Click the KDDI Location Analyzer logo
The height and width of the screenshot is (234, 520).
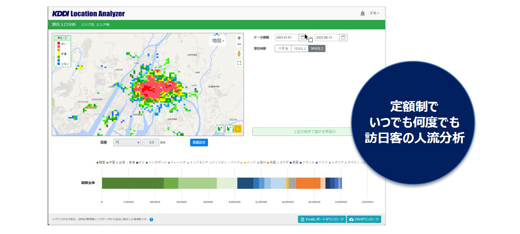point(88,14)
